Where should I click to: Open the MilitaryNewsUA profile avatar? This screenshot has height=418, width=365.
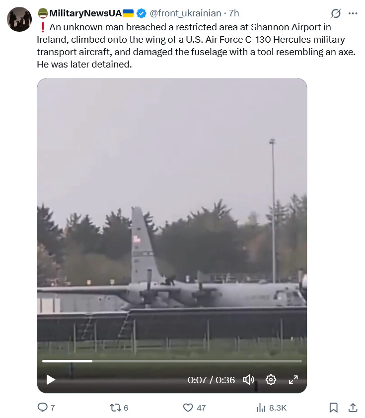[19, 19]
